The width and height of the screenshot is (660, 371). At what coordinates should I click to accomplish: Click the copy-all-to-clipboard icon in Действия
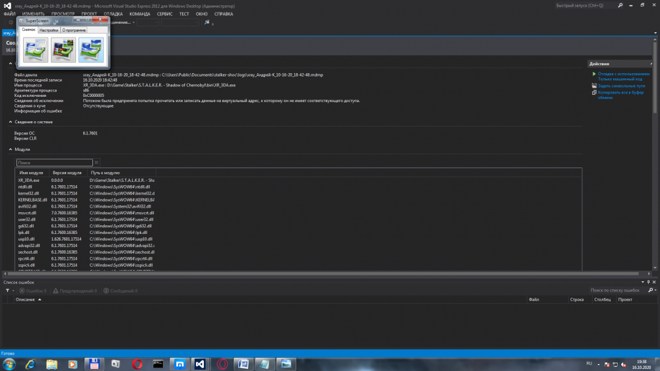point(594,93)
